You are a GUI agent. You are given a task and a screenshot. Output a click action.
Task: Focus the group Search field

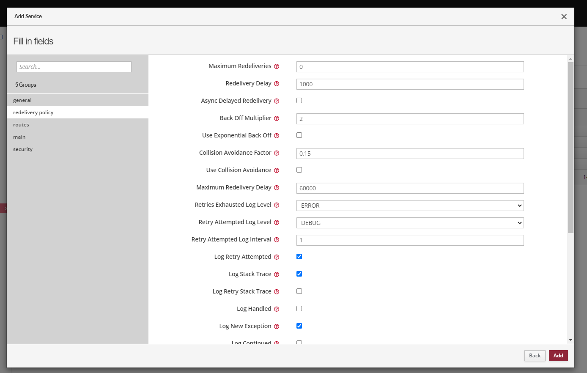click(x=74, y=67)
